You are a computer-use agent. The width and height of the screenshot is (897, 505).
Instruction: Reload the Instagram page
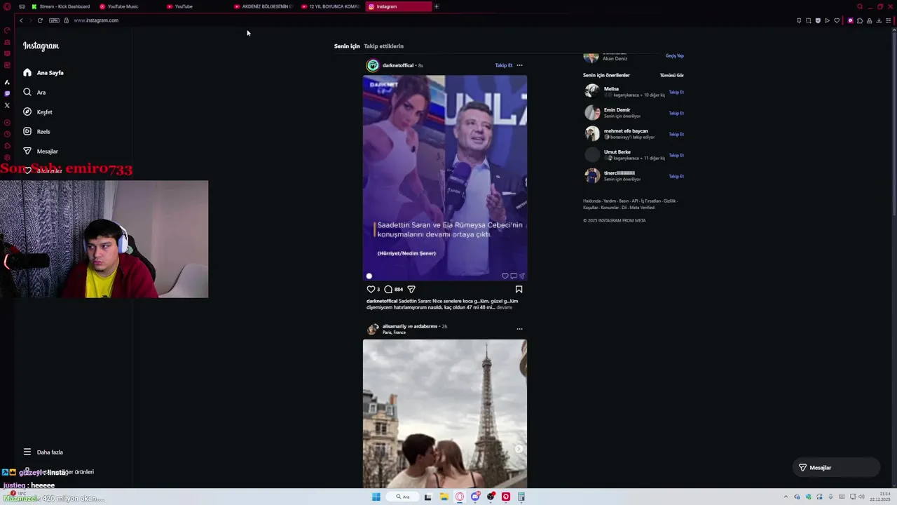40,20
